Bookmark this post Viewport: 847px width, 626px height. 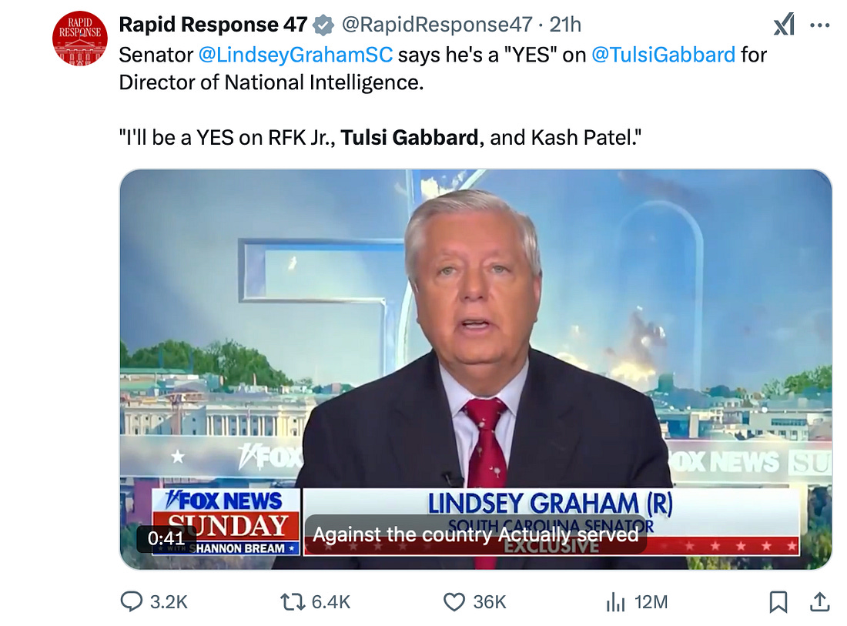coord(778,601)
